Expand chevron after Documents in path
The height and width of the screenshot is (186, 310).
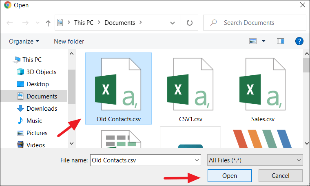point(141,22)
